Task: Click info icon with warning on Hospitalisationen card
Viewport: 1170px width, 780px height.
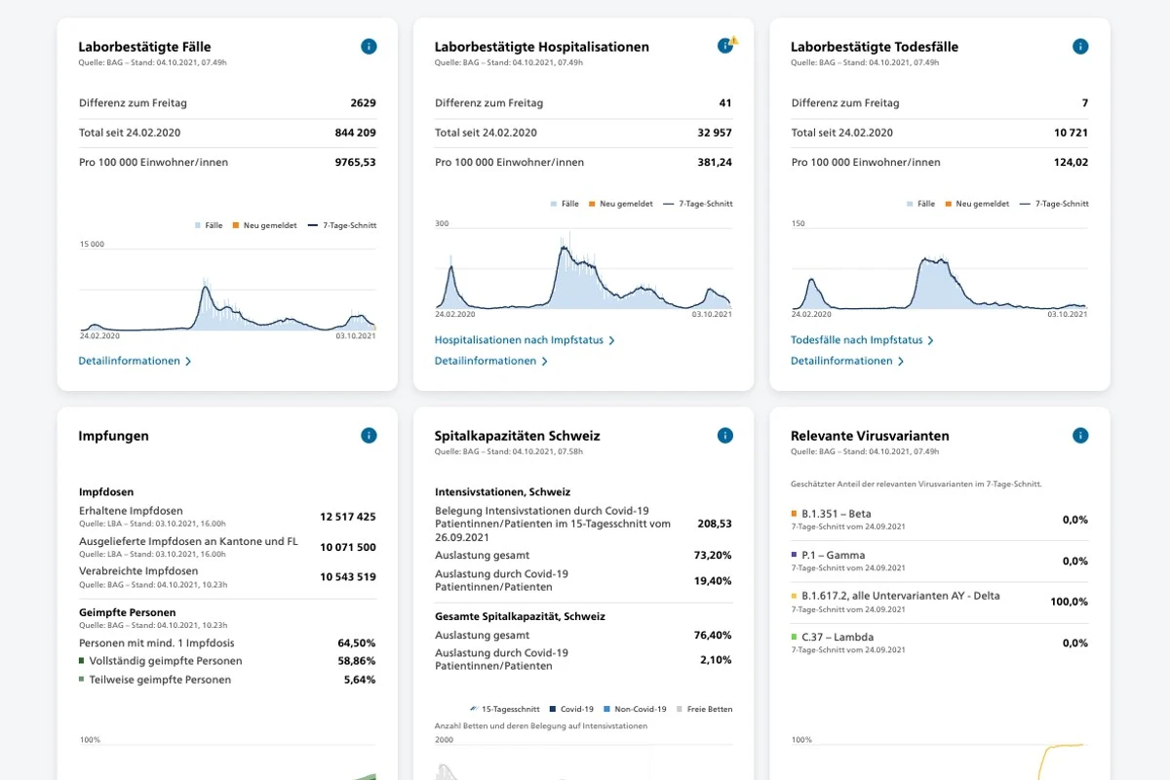Action: [726, 45]
